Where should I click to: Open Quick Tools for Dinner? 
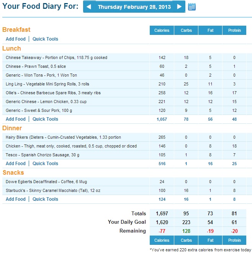click(45, 164)
